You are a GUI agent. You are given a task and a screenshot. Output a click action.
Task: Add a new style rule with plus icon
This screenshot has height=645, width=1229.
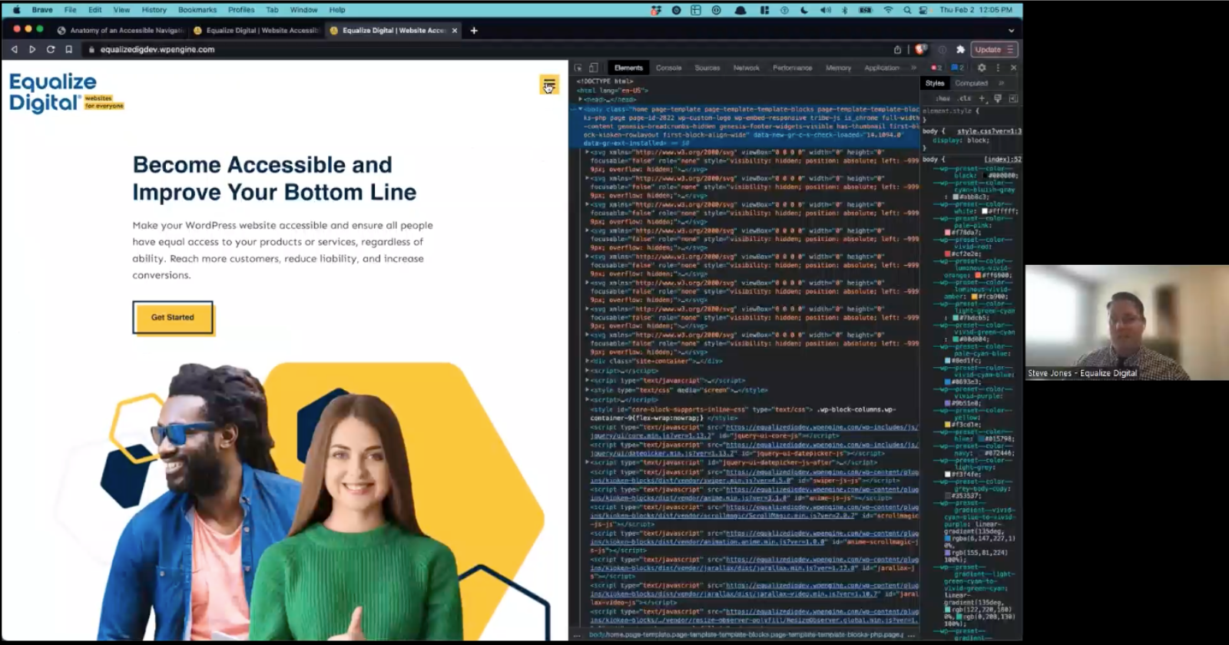982,98
